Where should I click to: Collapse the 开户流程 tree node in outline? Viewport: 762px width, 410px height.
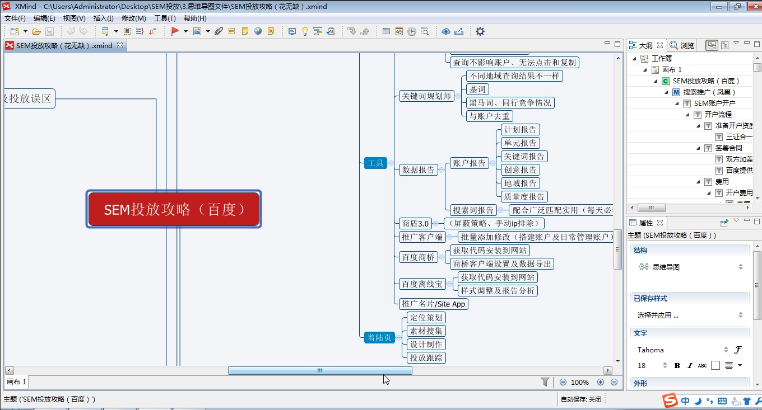pos(689,114)
